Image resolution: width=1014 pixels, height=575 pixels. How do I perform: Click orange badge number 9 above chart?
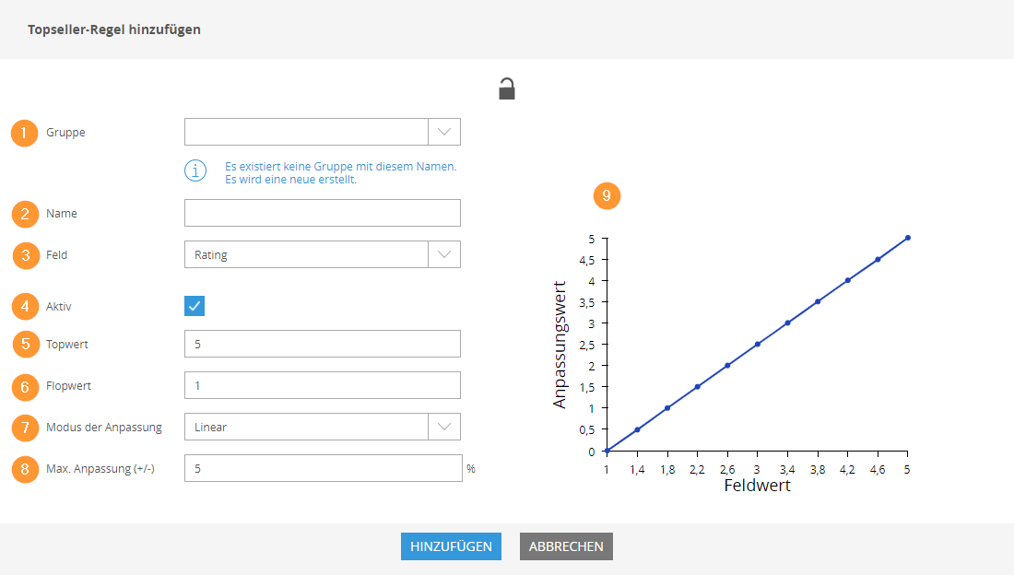click(607, 195)
